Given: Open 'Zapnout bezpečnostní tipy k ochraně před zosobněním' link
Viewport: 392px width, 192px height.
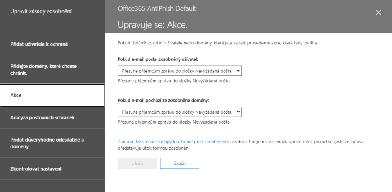Looking at the screenshot, I should [x=173, y=142].
